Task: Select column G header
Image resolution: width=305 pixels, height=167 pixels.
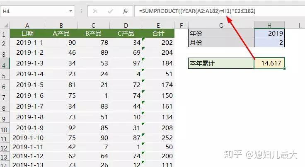Action: pos(221,25)
